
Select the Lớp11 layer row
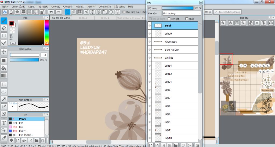173,130
